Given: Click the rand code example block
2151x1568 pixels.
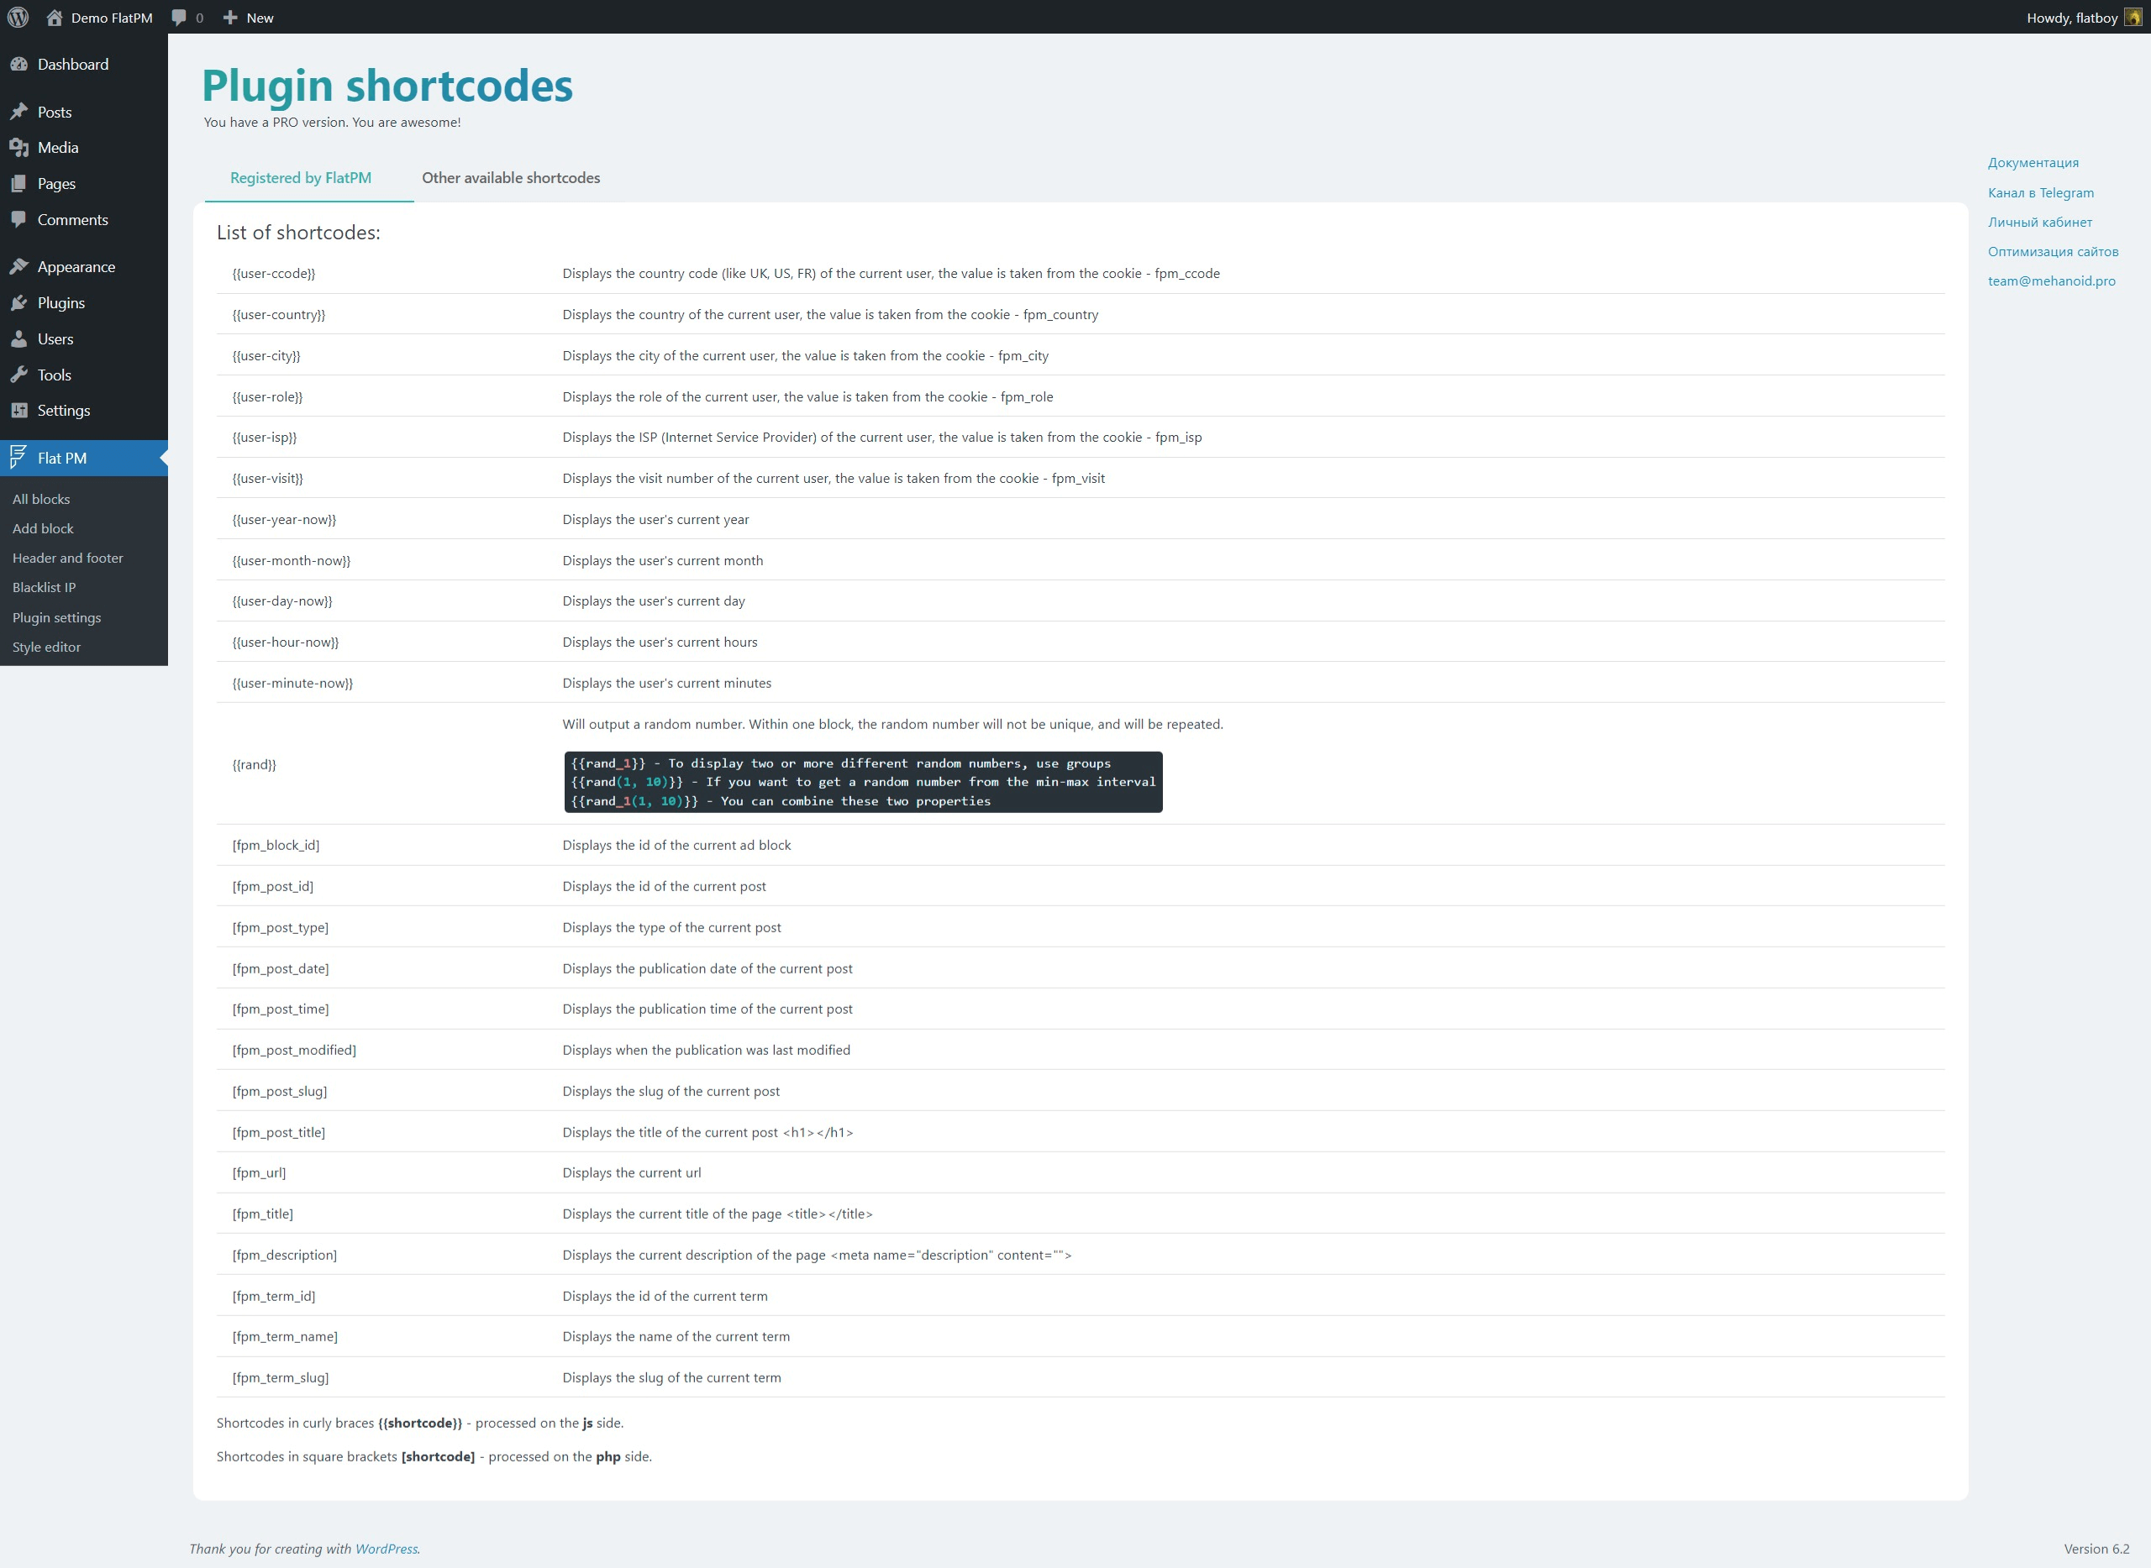Looking at the screenshot, I should pyautogui.click(x=862, y=782).
